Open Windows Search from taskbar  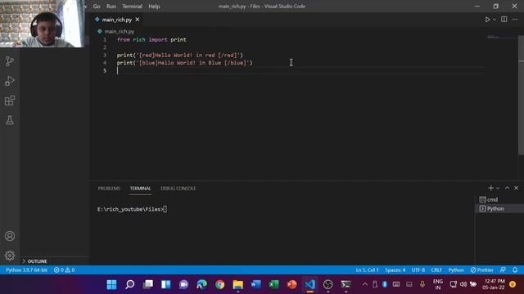[x=129, y=284]
